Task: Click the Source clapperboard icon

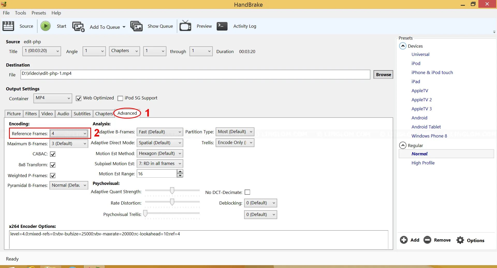Action: click(x=8, y=26)
